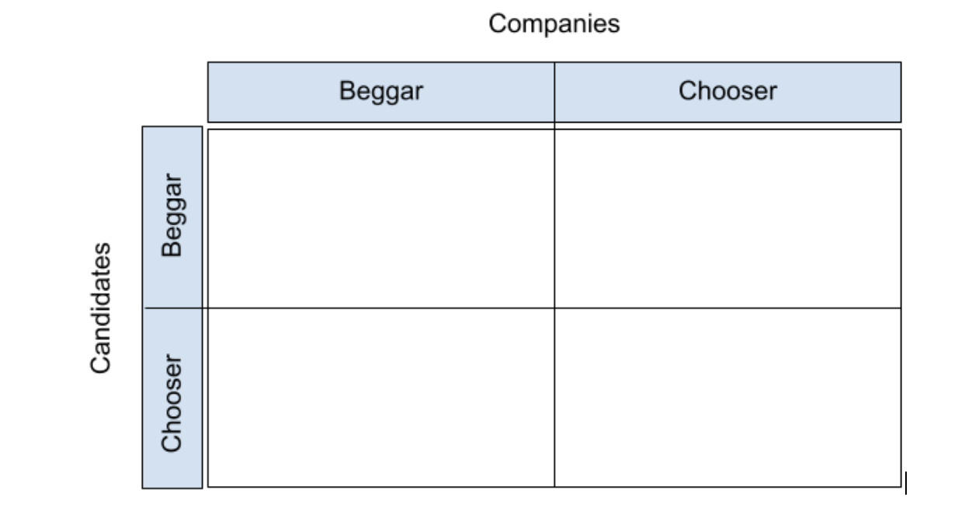Click the top border of the Companies header row

tap(554, 62)
